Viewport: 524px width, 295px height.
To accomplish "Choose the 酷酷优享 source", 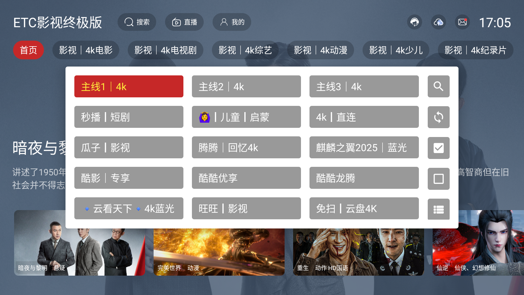I will click(246, 178).
